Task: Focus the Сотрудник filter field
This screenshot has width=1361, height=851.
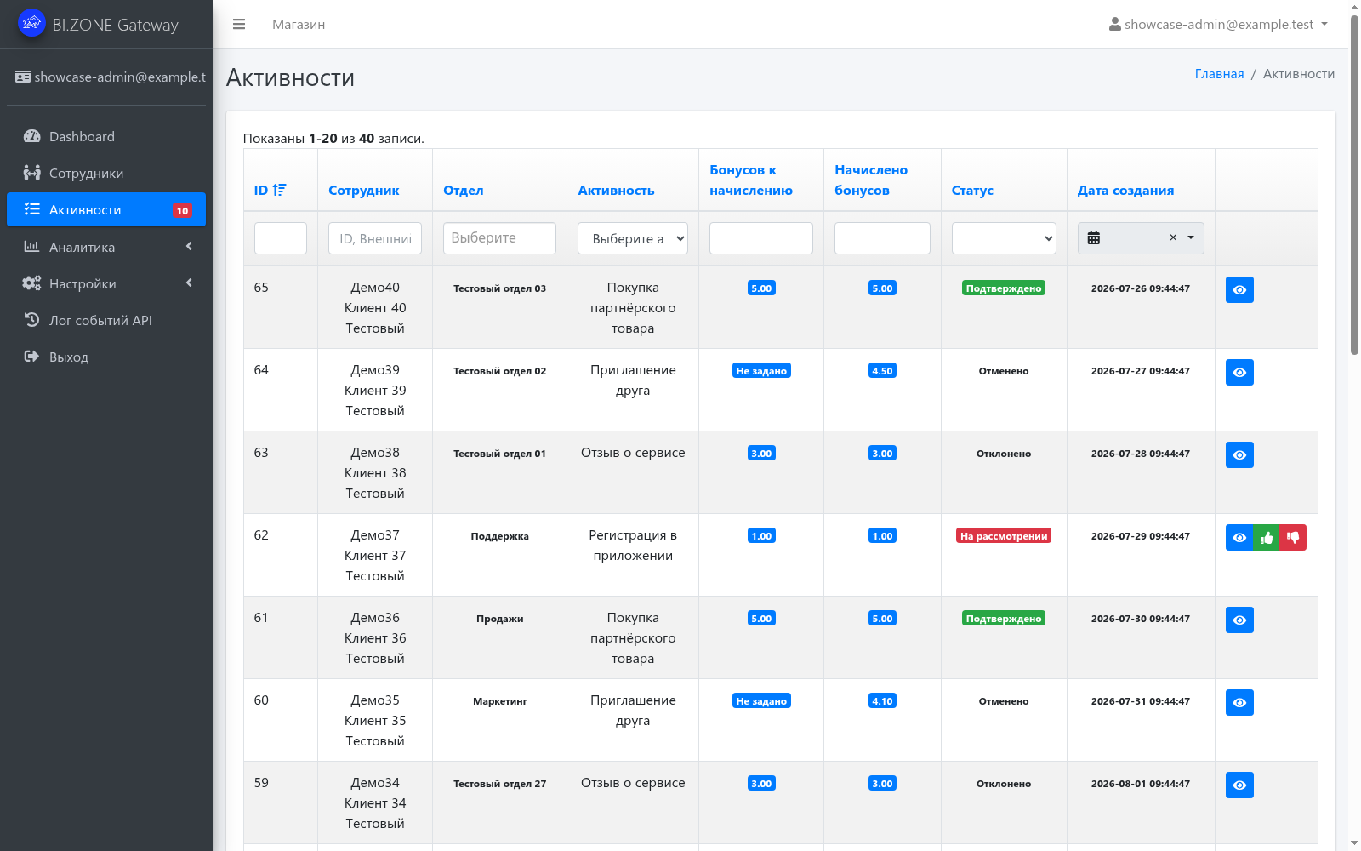Action: click(375, 238)
